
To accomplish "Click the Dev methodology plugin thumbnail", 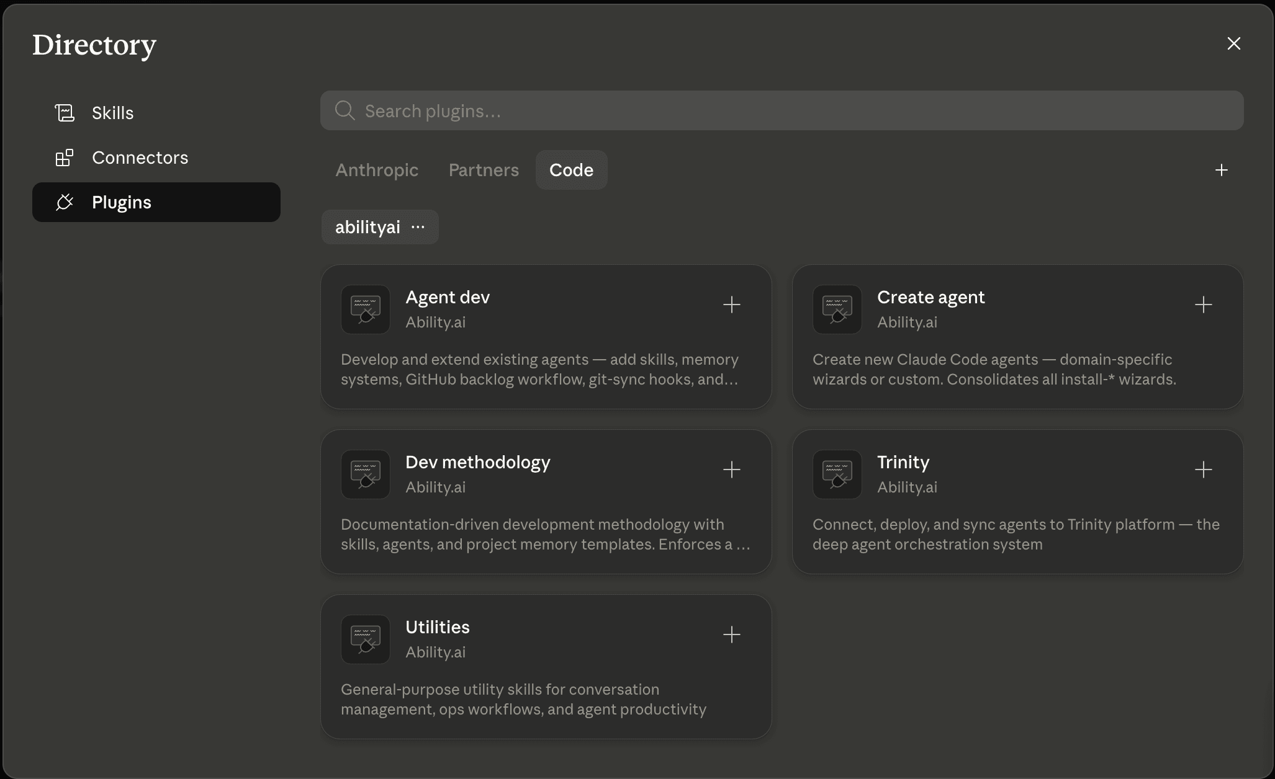I will [x=366, y=474].
